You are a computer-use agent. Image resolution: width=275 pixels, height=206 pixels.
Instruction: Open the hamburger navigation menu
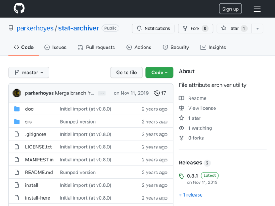pos(257,9)
